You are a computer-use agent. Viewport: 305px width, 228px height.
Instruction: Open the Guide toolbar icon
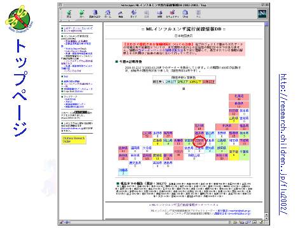tap(133, 14)
